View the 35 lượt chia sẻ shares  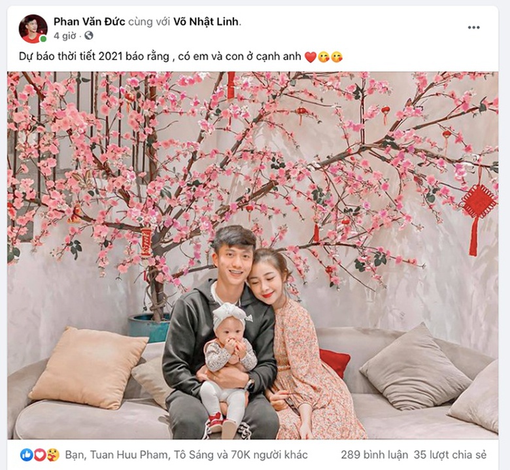coord(450,455)
